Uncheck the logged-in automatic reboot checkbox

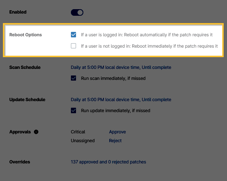coord(73,35)
